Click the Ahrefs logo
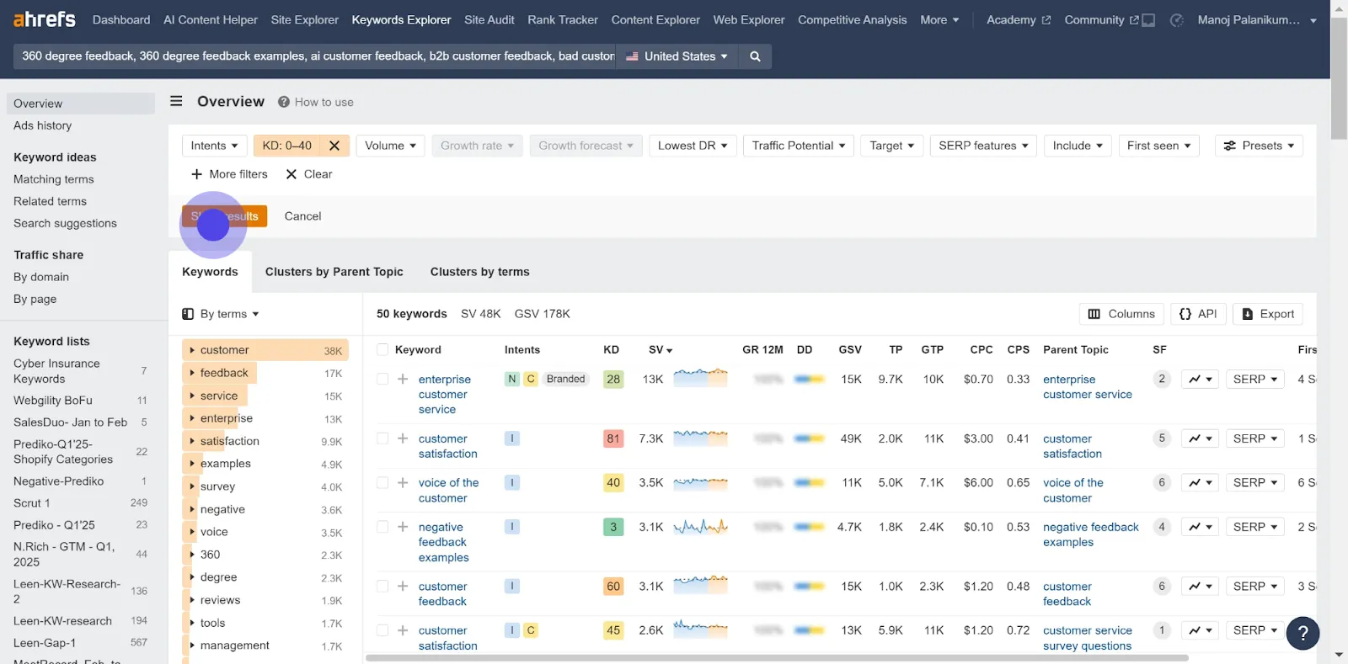Image resolution: width=1348 pixels, height=664 pixels. coord(45,19)
